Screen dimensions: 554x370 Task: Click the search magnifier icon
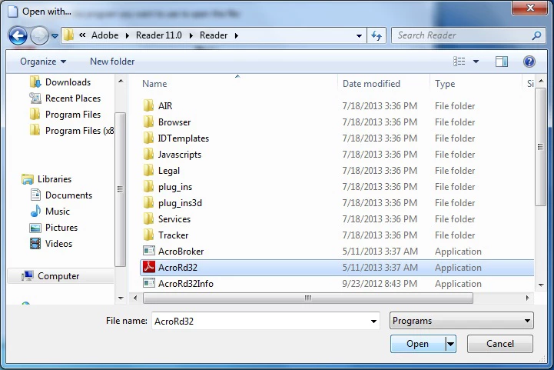tap(536, 35)
